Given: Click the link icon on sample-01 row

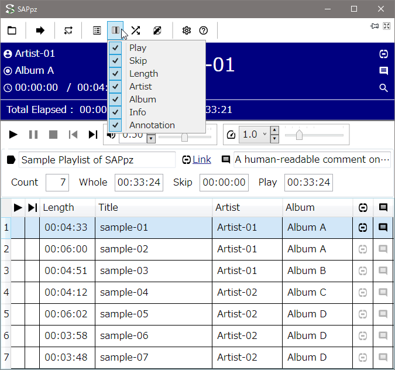Looking at the screenshot, I should coord(363,228).
